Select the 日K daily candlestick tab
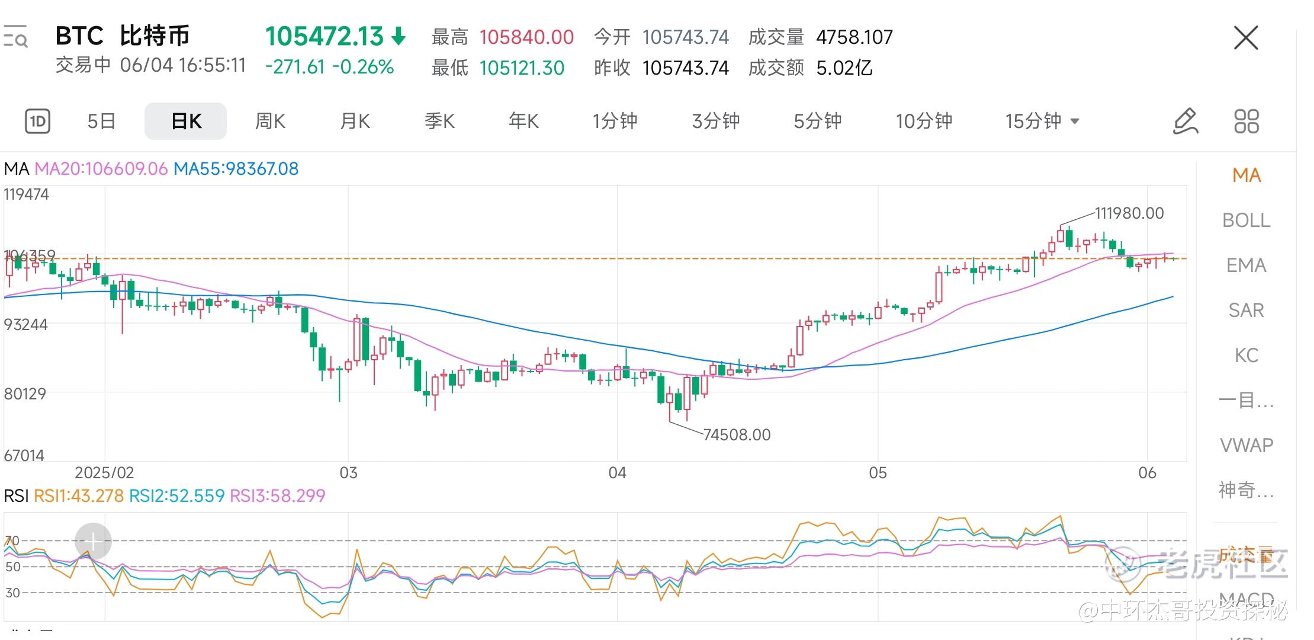The height and width of the screenshot is (640, 1314). tap(185, 121)
